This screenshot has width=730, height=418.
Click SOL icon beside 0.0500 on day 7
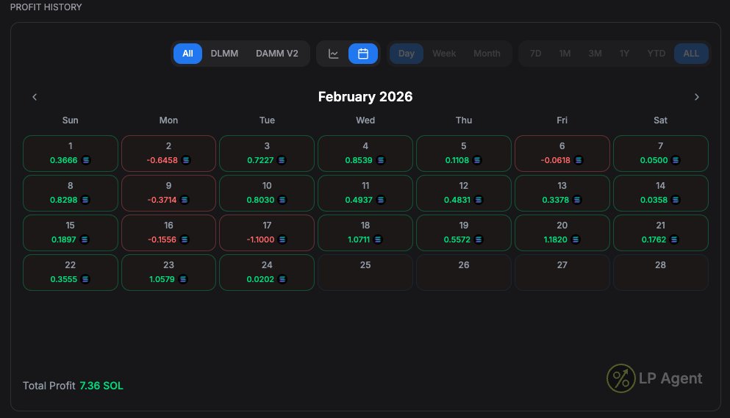coord(676,160)
